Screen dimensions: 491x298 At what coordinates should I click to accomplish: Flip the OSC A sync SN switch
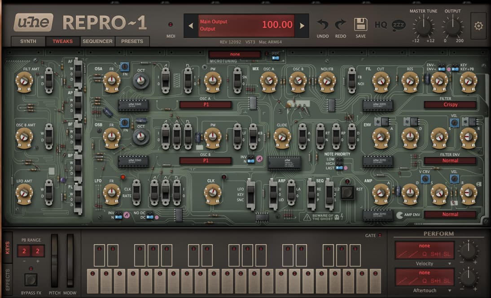(x=237, y=80)
